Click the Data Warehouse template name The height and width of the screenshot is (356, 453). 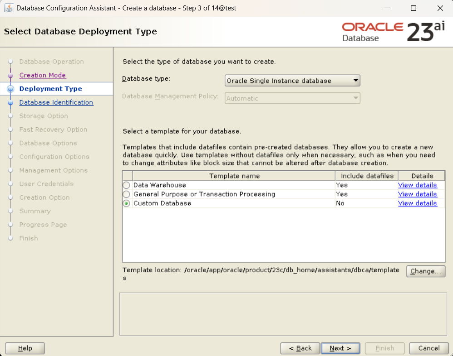160,185
